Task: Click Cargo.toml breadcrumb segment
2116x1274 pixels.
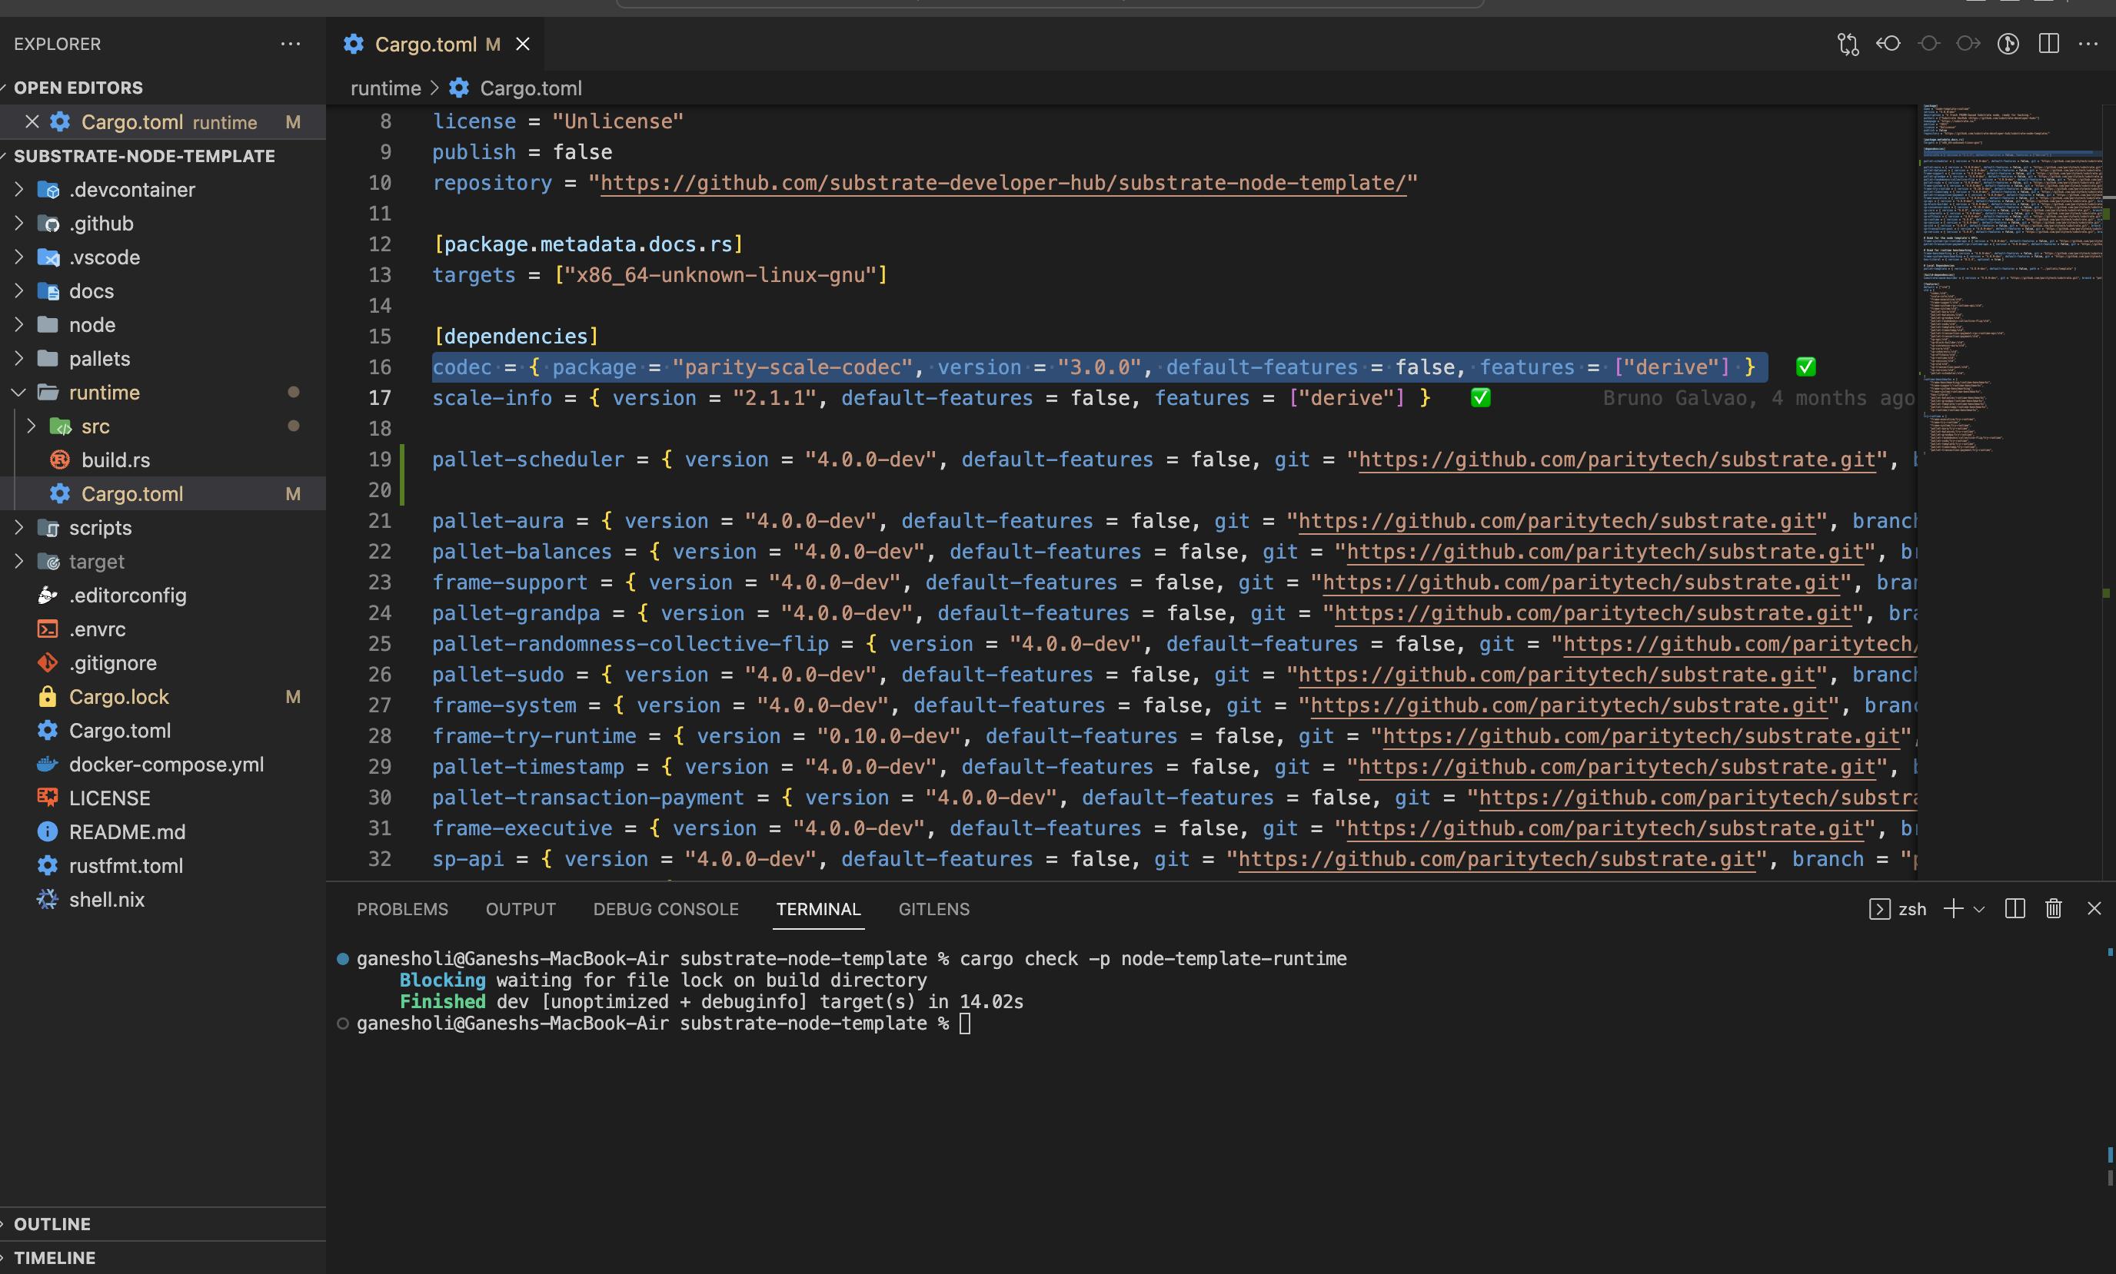Action: pos(530,88)
